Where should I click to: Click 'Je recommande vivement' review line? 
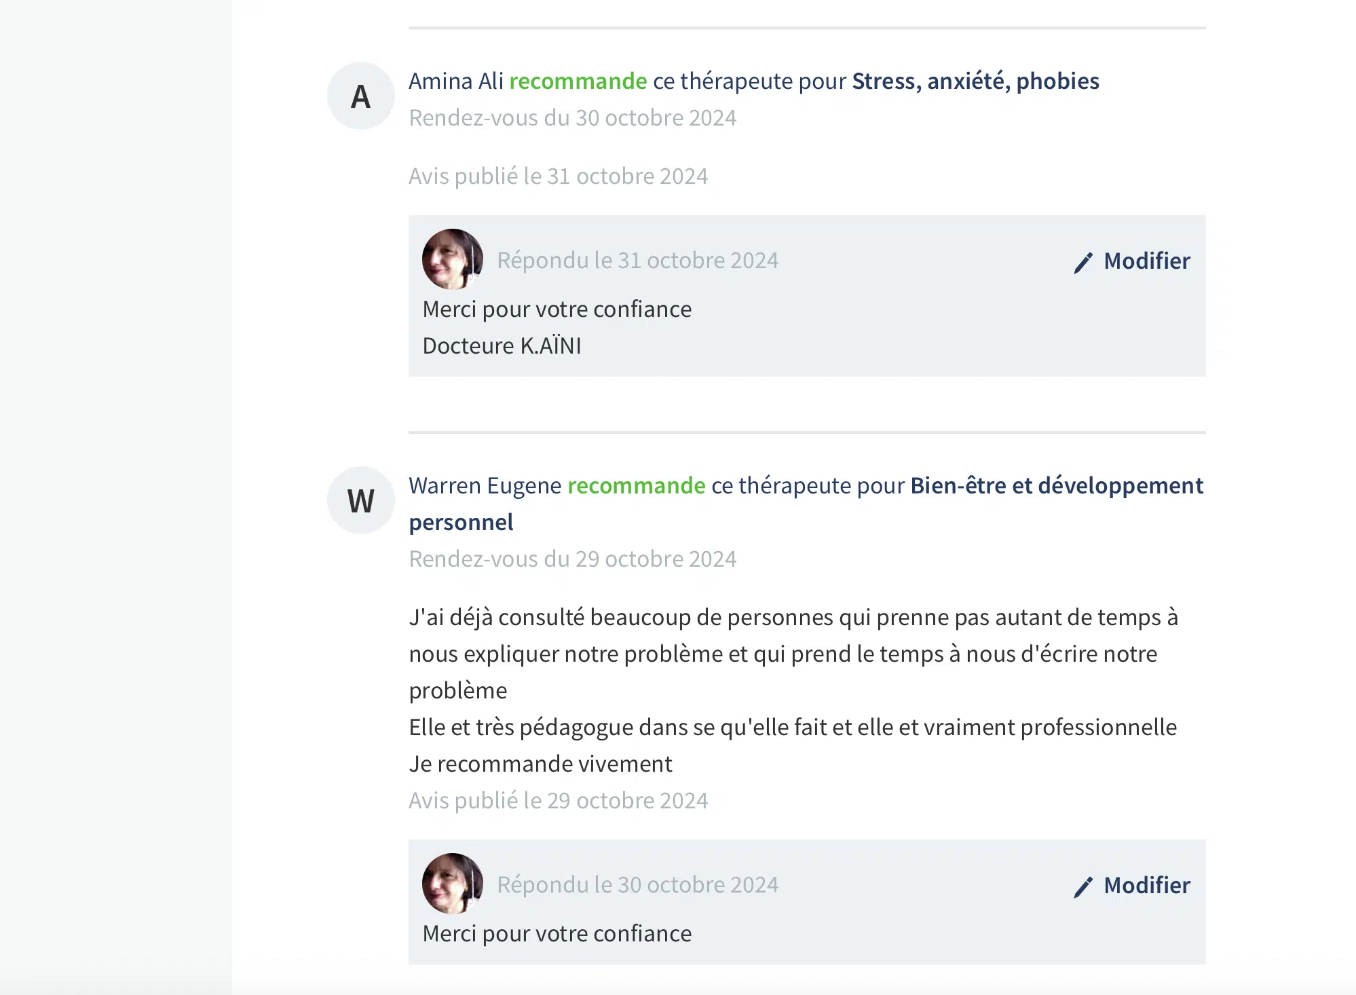click(540, 764)
